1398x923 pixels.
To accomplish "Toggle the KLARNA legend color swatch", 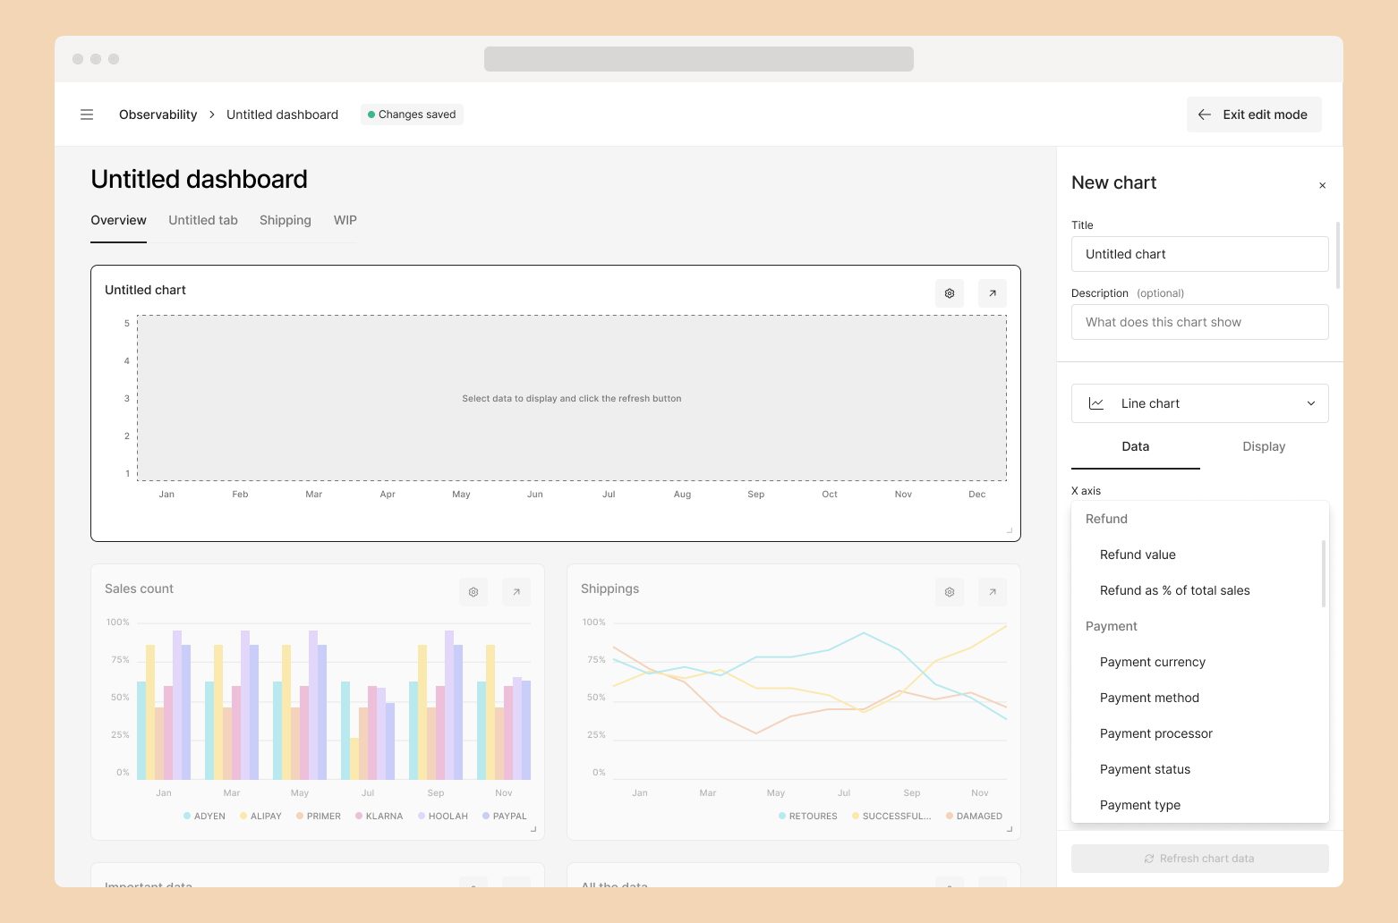I will coord(359,816).
